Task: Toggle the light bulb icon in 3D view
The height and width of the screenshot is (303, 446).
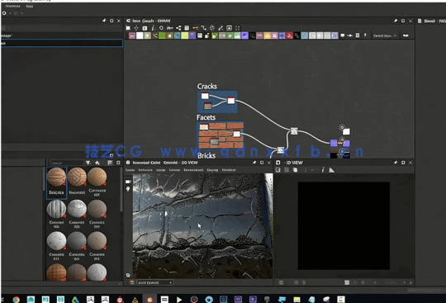Action: tap(128, 189)
